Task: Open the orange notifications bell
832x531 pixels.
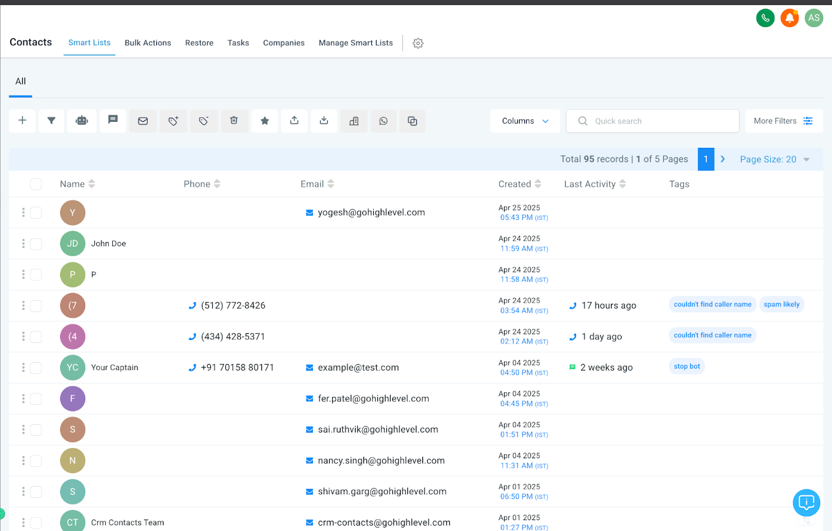Action: pyautogui.click(x=789, y=18)
